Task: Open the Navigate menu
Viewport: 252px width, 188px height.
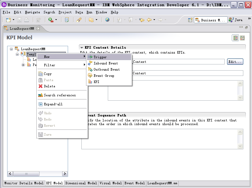Action: (32, 12)
